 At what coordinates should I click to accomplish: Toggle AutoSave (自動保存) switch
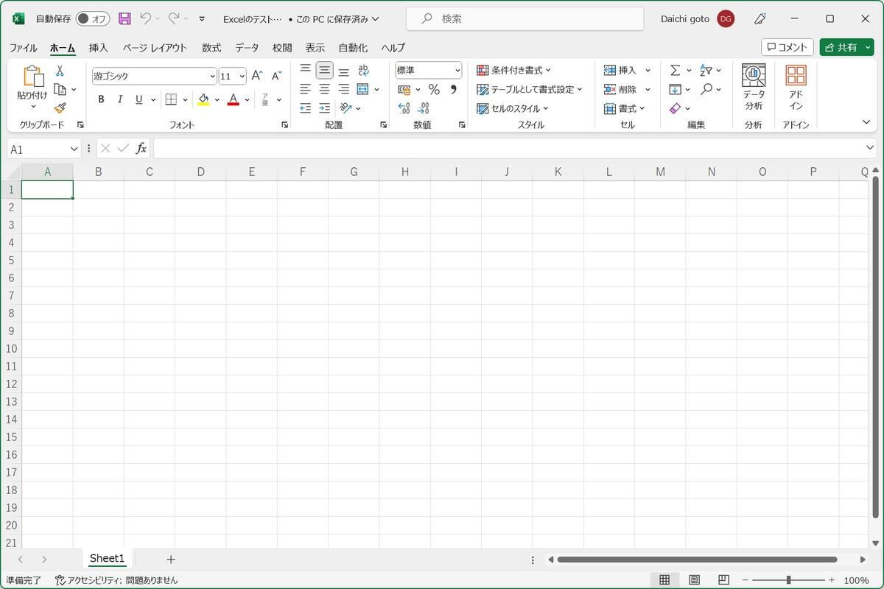click(x=92, y=18)
